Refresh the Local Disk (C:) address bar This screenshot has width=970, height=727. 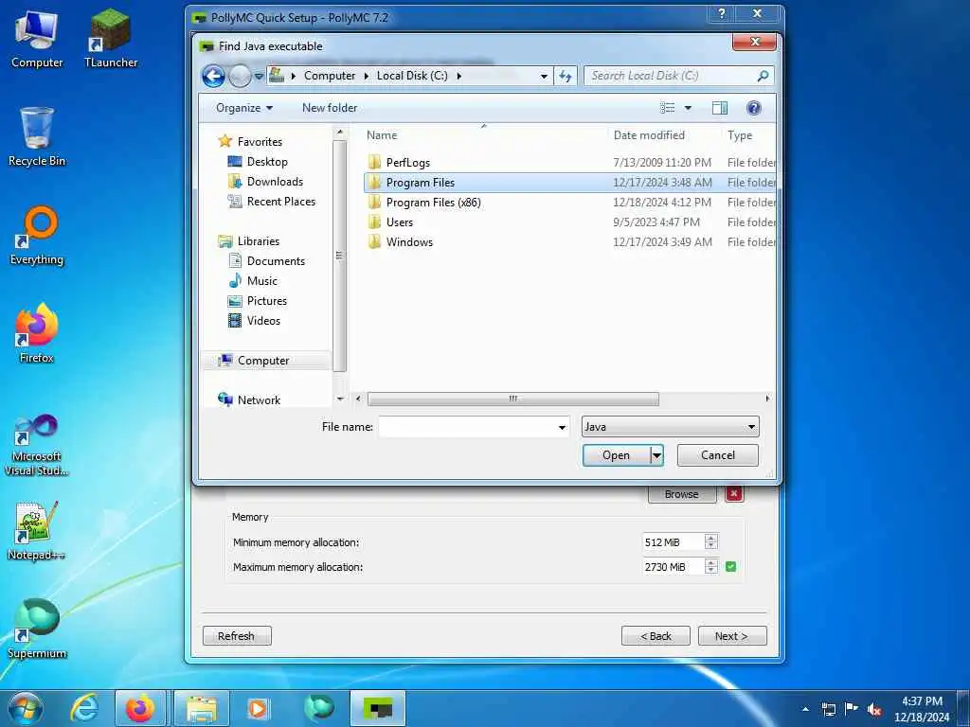click(x=566, y=76)
